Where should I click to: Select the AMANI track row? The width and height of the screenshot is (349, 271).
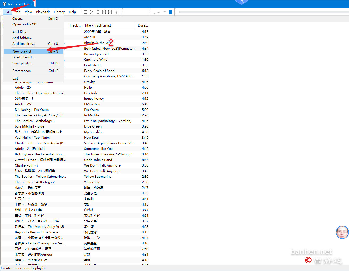coord(90,37)
